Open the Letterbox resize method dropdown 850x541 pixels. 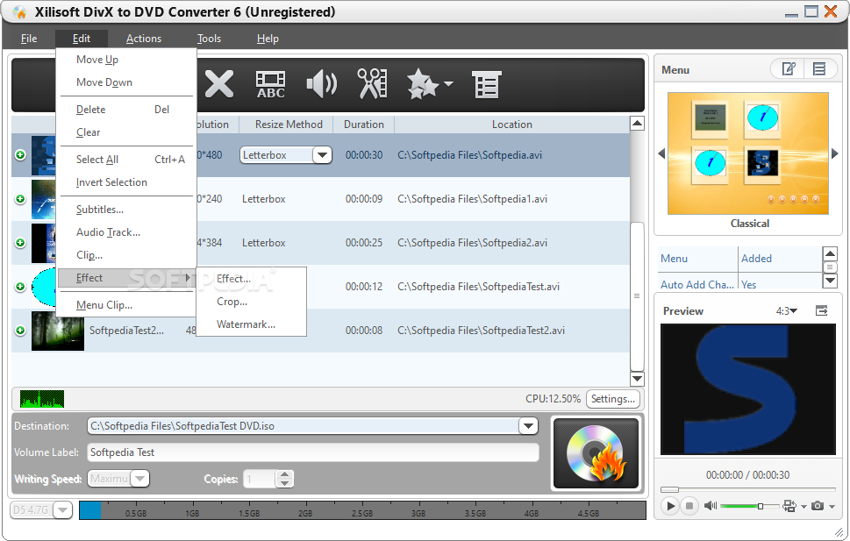(x=322, y=155)
